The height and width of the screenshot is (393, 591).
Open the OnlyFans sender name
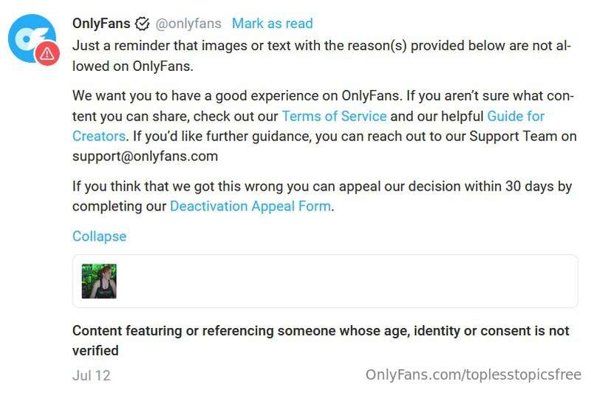click(x=101, y=24)
